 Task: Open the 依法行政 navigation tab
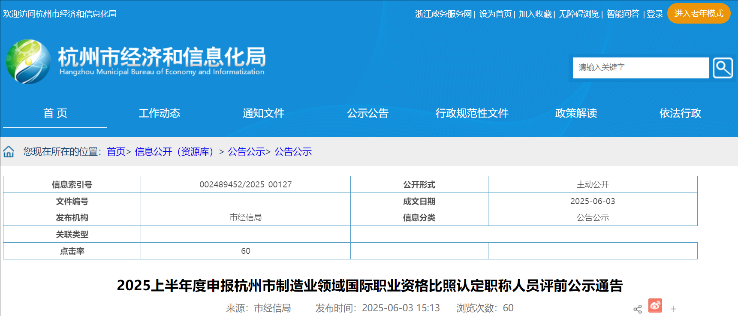click(x=681, y=113)
